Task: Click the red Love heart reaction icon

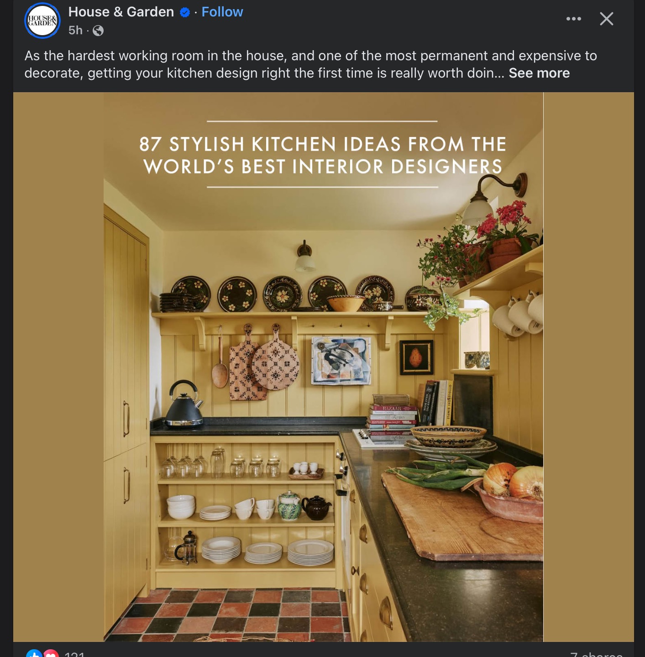Action: click(51, 653)
